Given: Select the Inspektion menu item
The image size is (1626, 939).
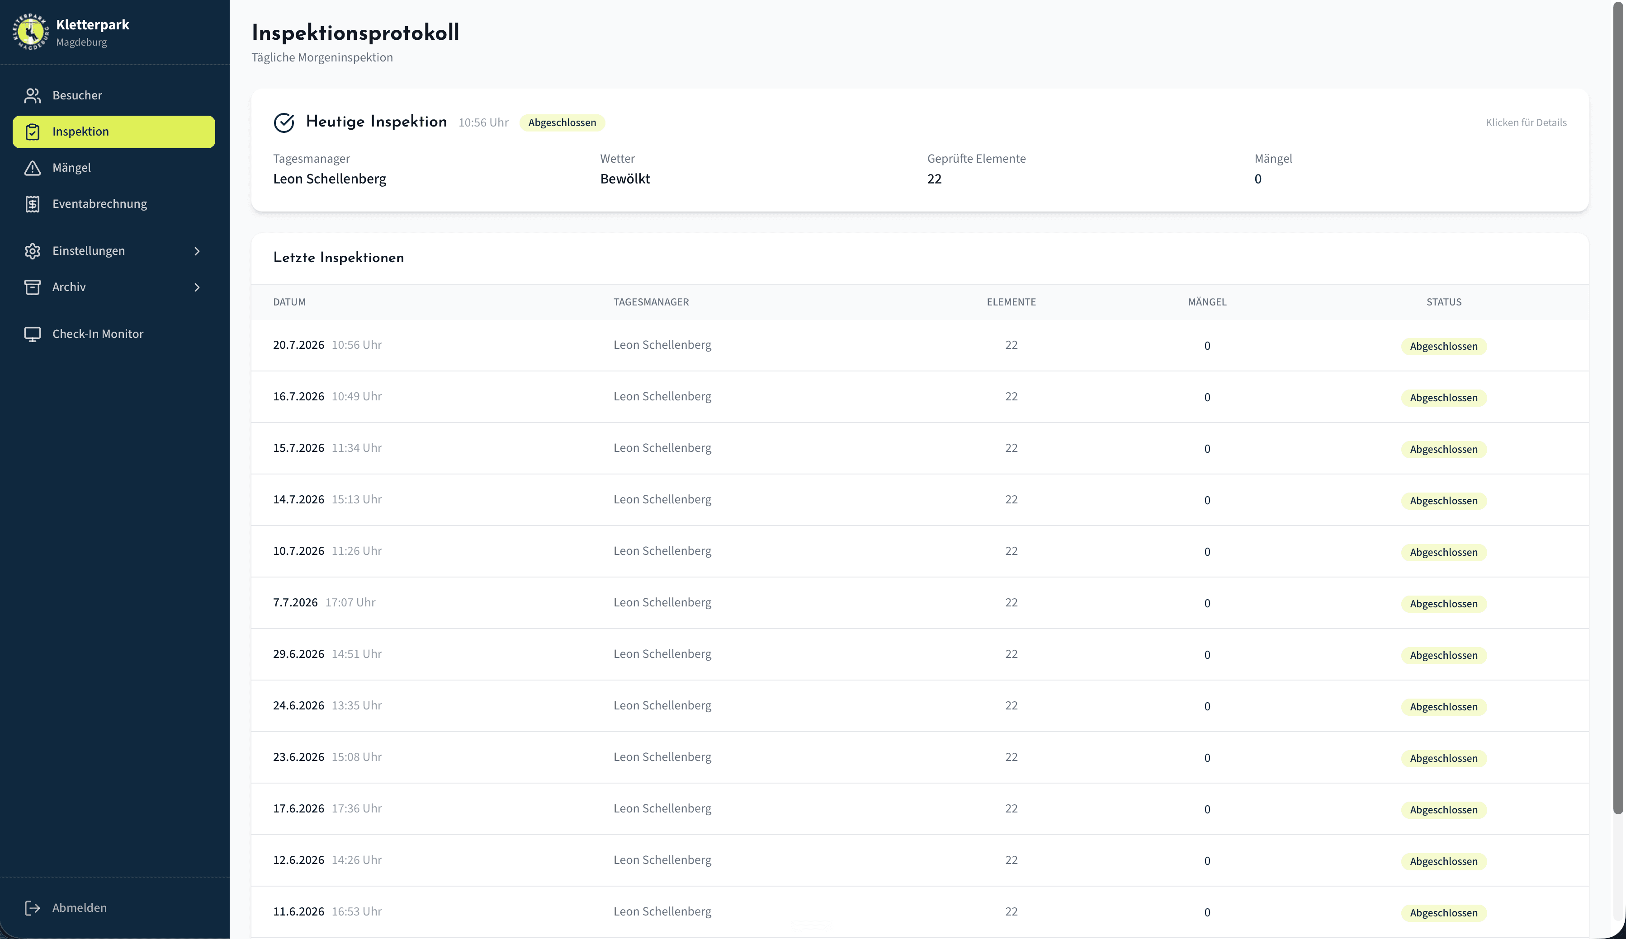Looking at the screenshot, I should [113, 131].
